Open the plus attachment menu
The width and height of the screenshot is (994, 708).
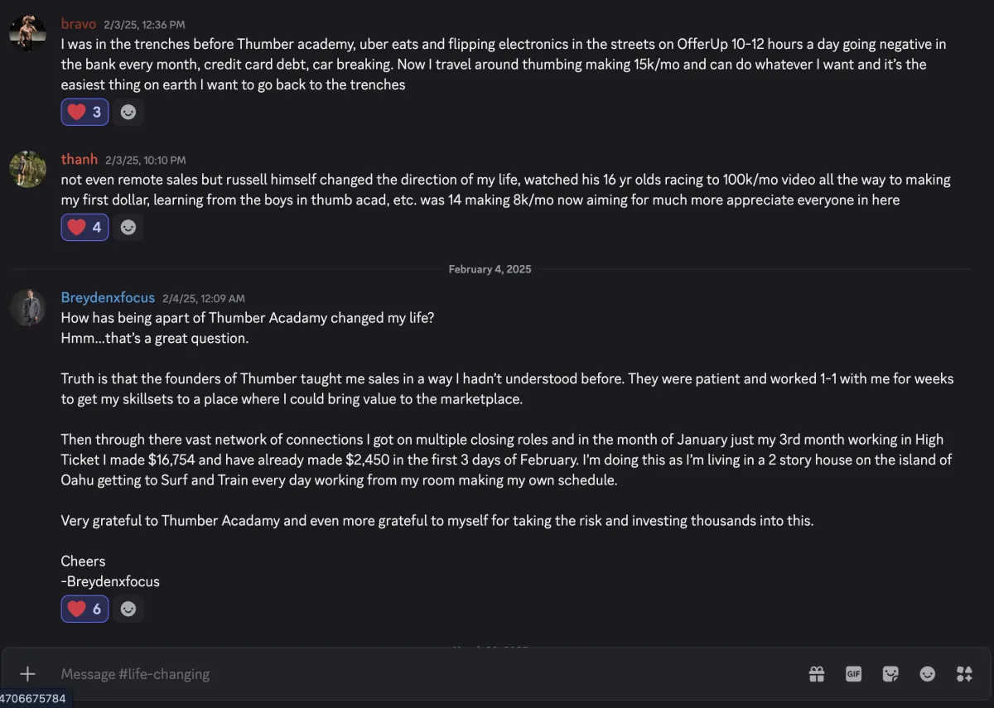pyautogui.click(x=27, y=674)
